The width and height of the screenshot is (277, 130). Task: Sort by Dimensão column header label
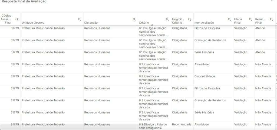91,23
